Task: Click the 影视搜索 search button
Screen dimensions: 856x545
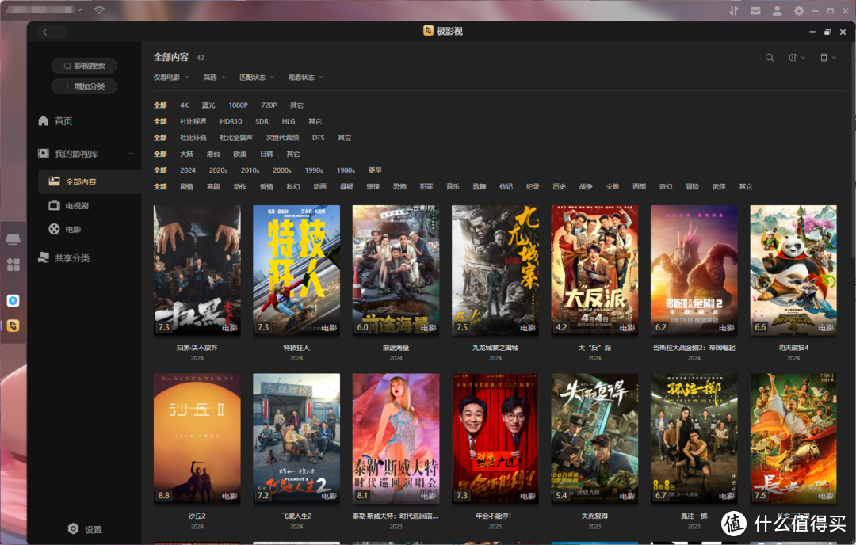Action: (84, 66)
